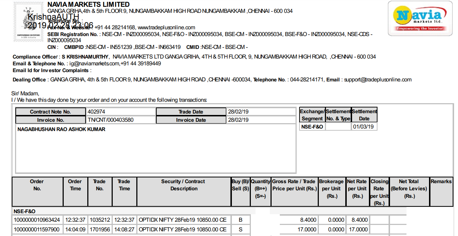Viewport: 458px width, 236px height.
Task: Click the Trade Date label cell
Action: [191, 112]
